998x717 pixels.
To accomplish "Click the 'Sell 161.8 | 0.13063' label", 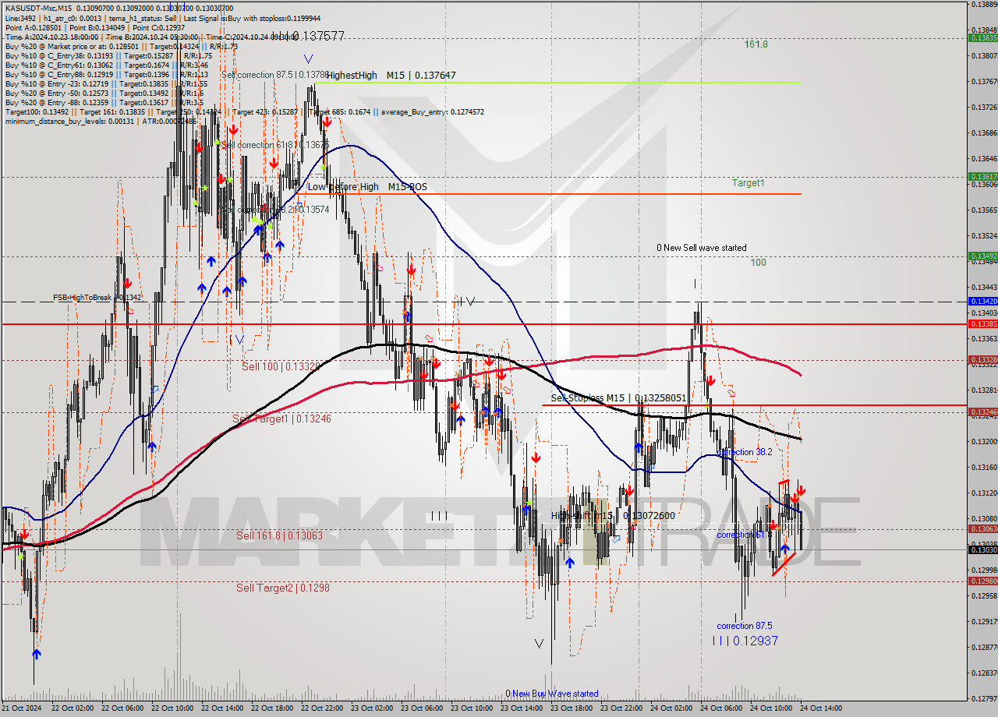I will tap(279, 535).
